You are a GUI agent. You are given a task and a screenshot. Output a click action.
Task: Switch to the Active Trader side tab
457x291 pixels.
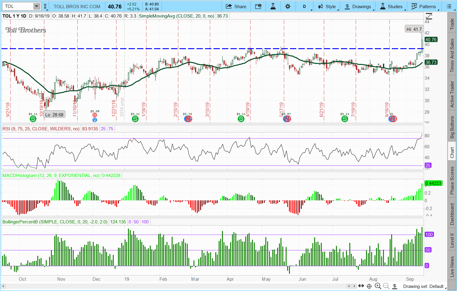(452, 94)
